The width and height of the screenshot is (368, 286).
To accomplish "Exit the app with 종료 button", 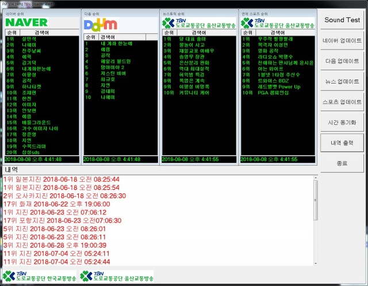I will [x=342, y=163].
